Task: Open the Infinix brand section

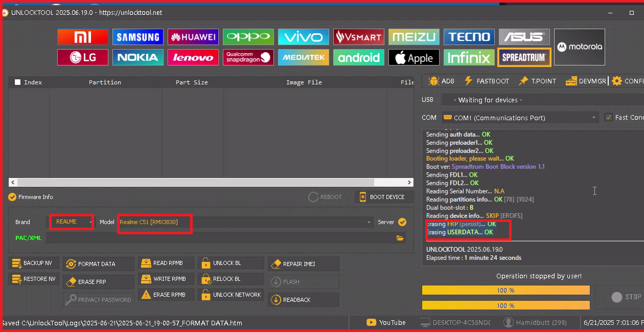Action: point(469,57)
